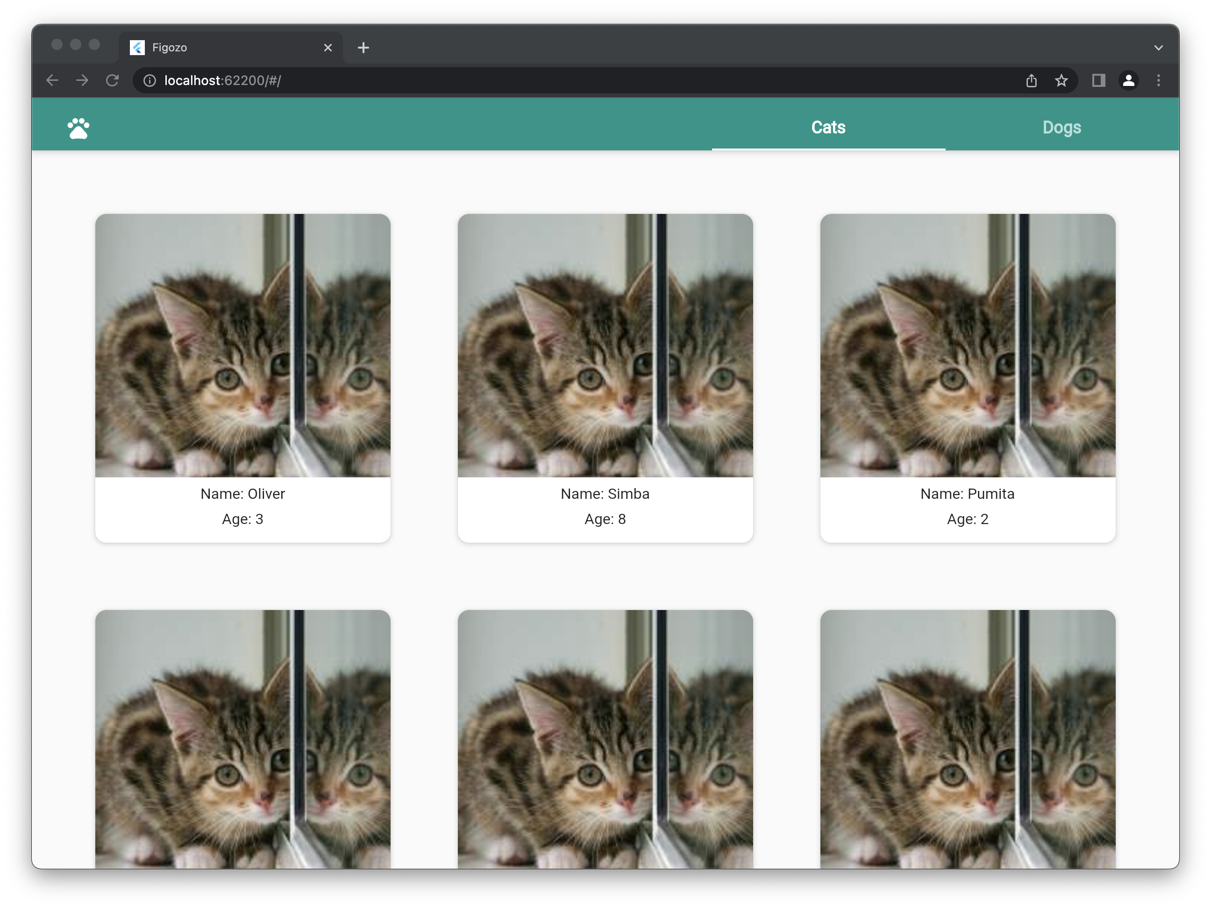Click the 'Age: 2' text
This screenshot has width=1211, height=908.
(x=968, y=519)
